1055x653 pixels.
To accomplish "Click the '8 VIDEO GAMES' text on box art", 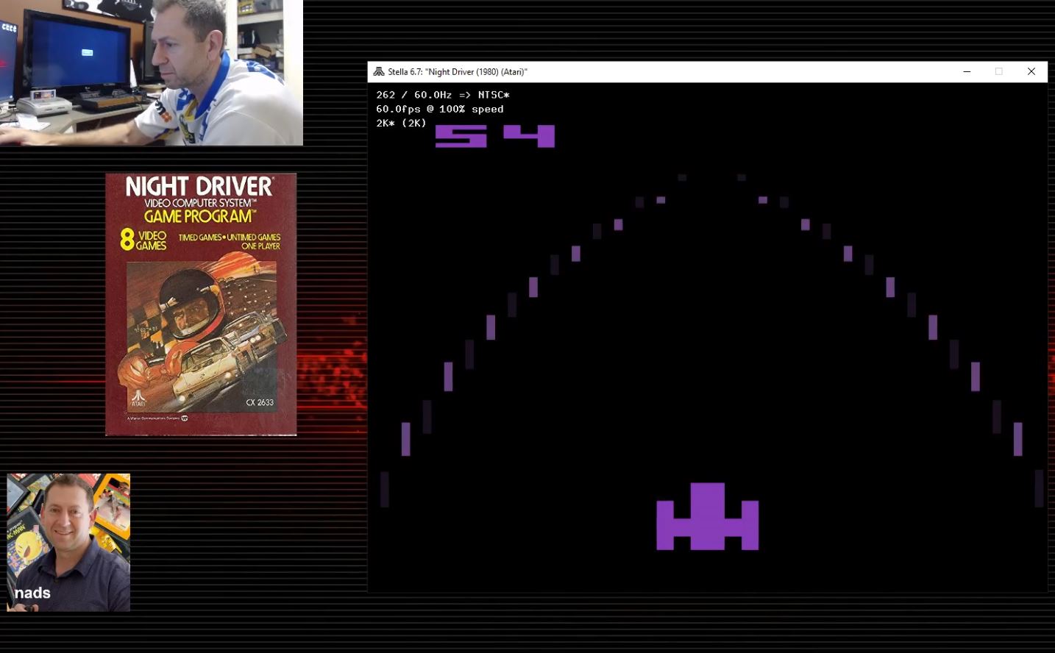I will point(143,240).
